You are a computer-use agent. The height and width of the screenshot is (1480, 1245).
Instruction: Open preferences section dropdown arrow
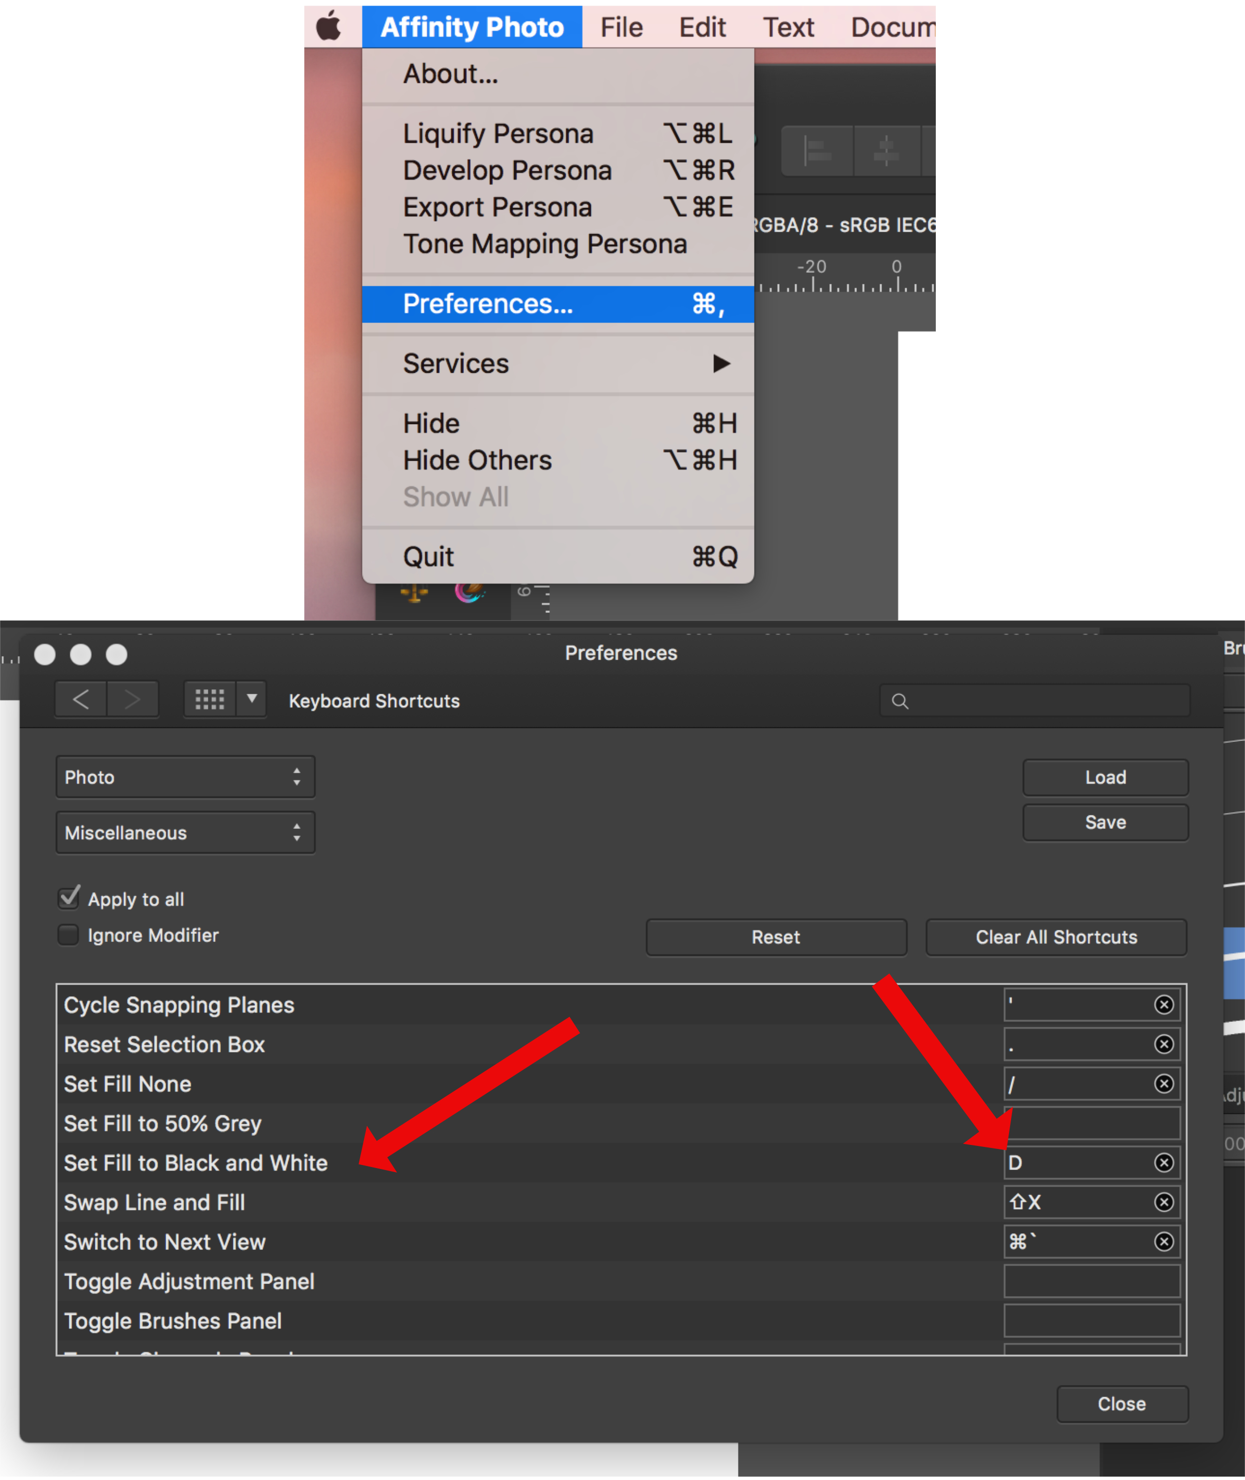click(x=252, y=700)
